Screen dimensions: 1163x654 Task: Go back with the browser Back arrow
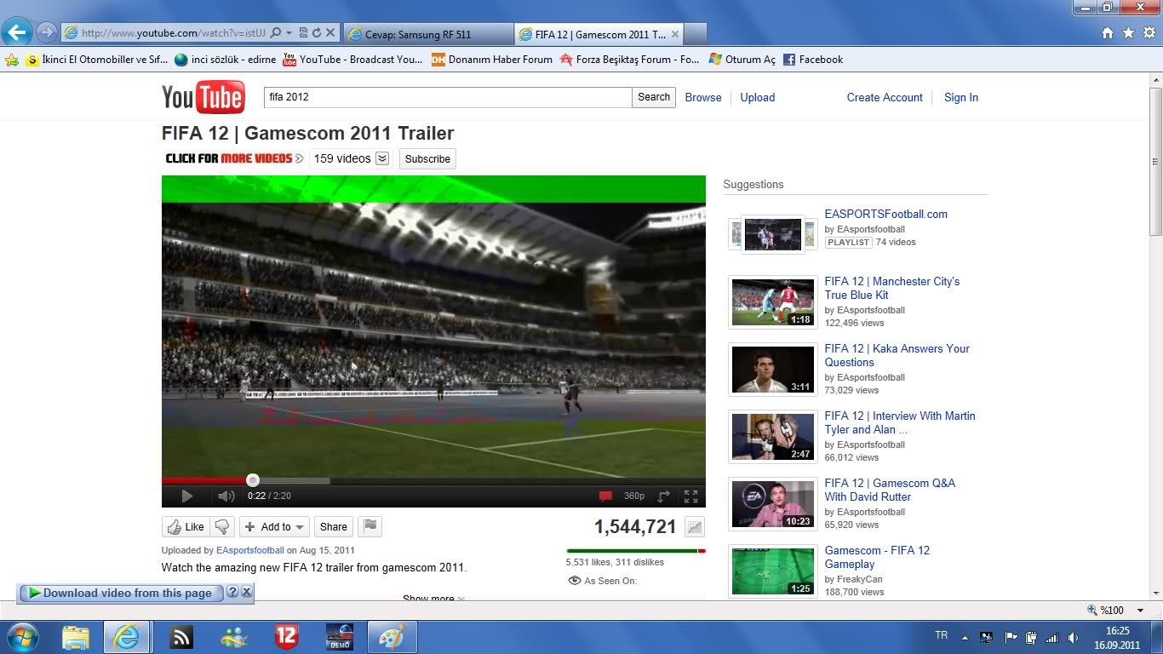pyautogui.click(x=16, y=33)
